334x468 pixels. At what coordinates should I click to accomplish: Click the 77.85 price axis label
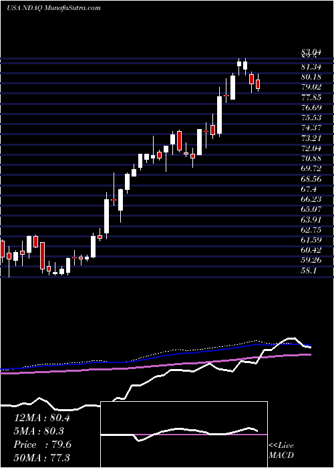(311, 97)
